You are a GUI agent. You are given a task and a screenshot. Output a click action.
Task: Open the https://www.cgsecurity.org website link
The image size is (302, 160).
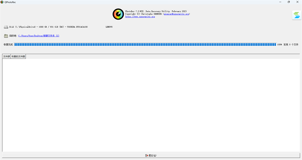140,17
